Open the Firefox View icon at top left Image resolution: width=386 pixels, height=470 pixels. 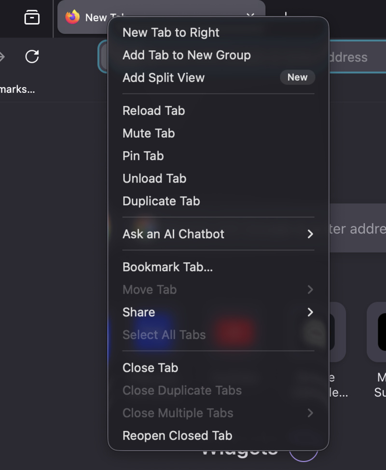(32, 17)
